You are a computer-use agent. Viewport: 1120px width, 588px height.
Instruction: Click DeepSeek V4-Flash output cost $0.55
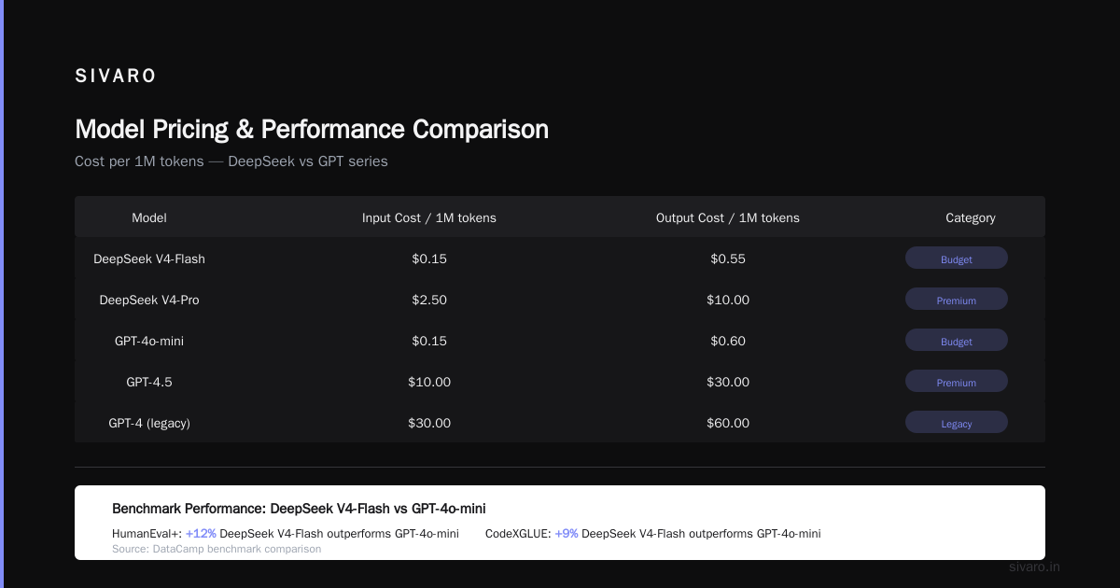click(728, 259)
